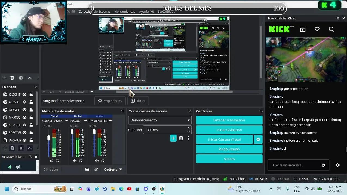This screenshot has height=195, width=347.
Task: Remove selected source with Fuentes trash icon
Action: pos(12,148)
